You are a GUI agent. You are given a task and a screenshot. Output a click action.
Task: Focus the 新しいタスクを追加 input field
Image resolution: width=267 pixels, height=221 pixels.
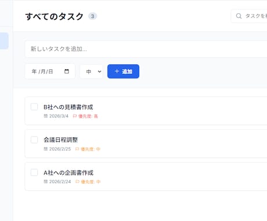coord(146,49)
